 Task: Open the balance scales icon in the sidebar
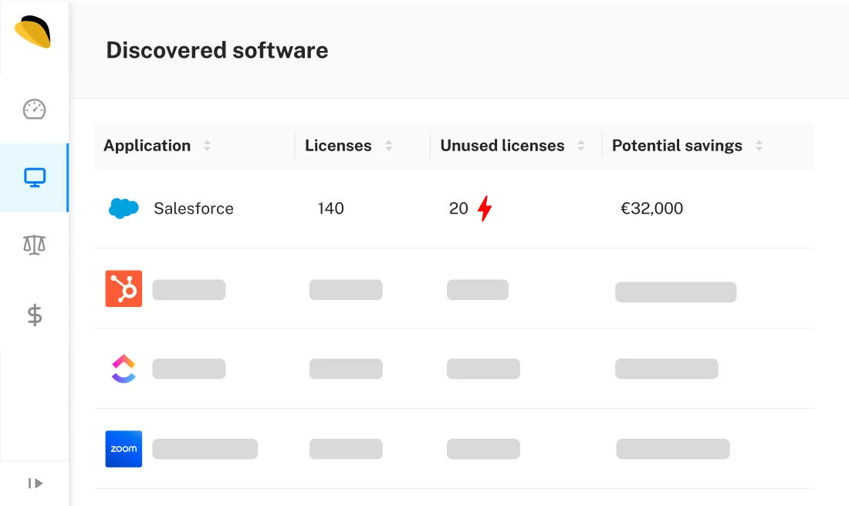pos(34,246)
